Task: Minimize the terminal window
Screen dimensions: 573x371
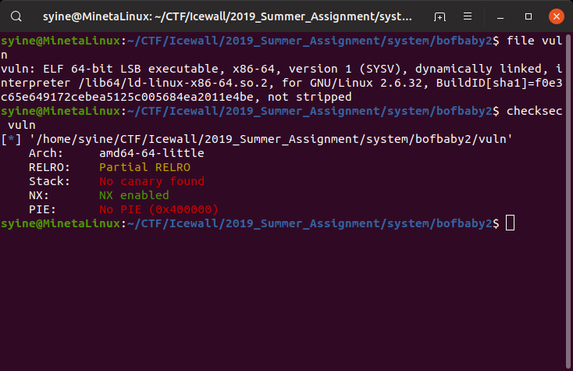Action: (500, 16)
